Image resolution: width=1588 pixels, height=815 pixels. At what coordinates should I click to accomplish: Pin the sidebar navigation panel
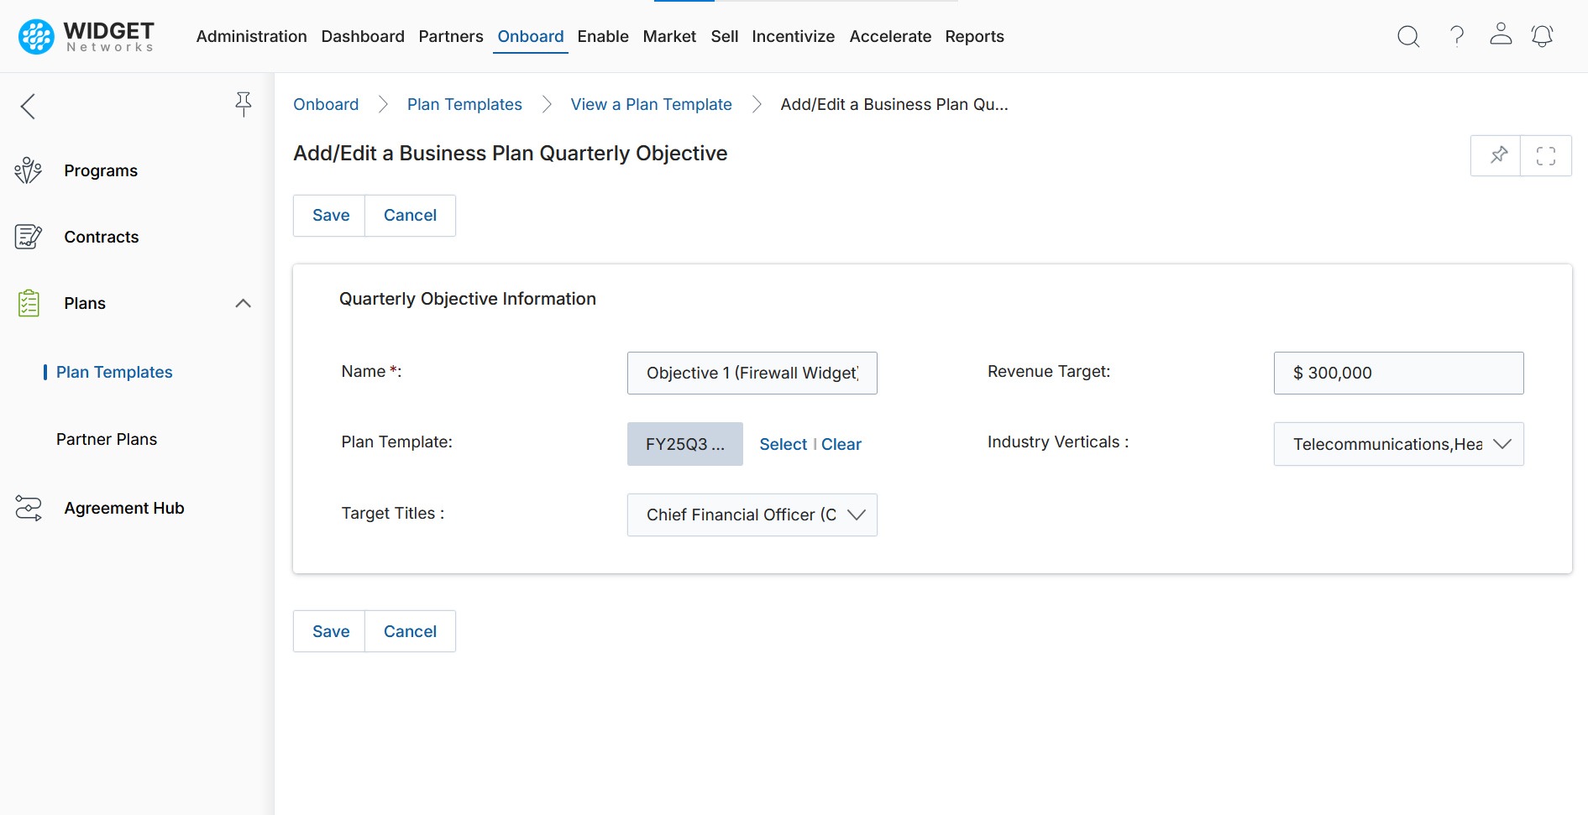243,104
